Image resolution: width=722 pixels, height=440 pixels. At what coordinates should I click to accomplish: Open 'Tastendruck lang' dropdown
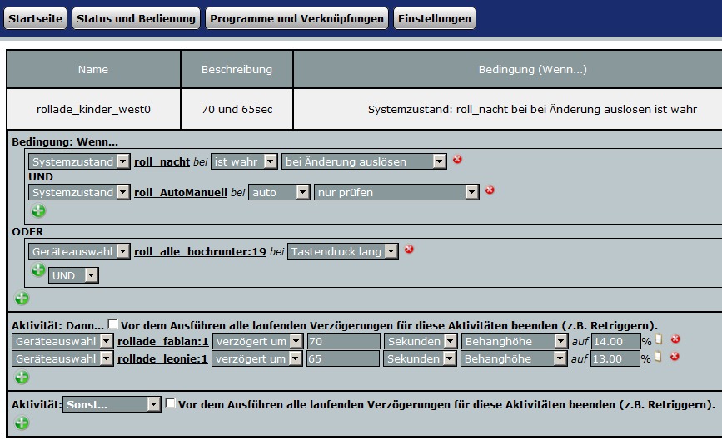coord(342,251)
